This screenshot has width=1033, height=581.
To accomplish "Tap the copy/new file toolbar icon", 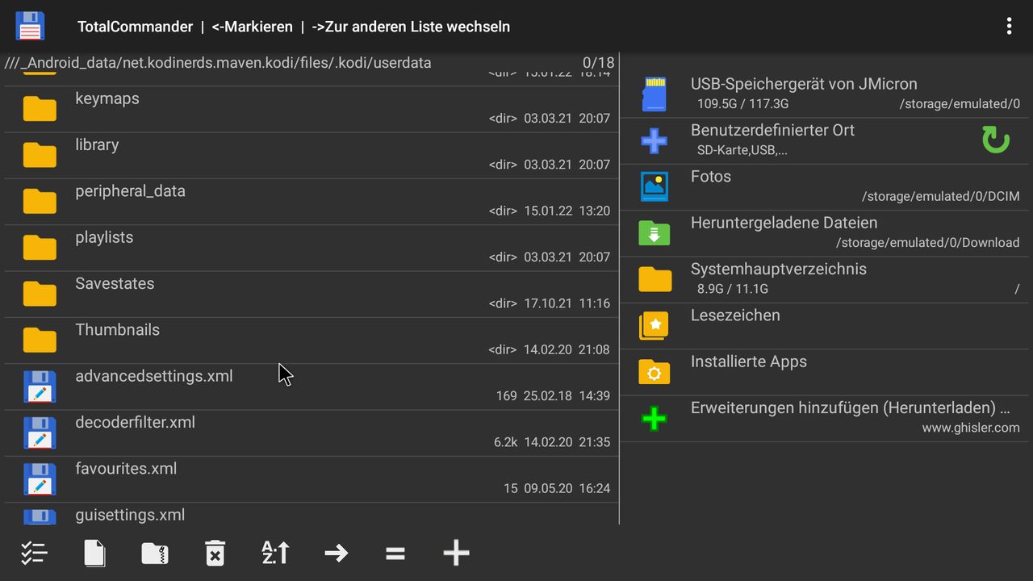I will click(95, 553).
